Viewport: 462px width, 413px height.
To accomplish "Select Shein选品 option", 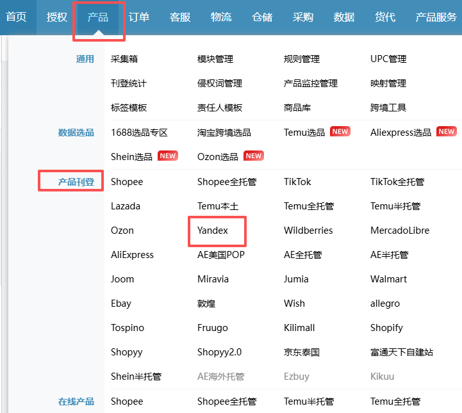I will (131, 157).
